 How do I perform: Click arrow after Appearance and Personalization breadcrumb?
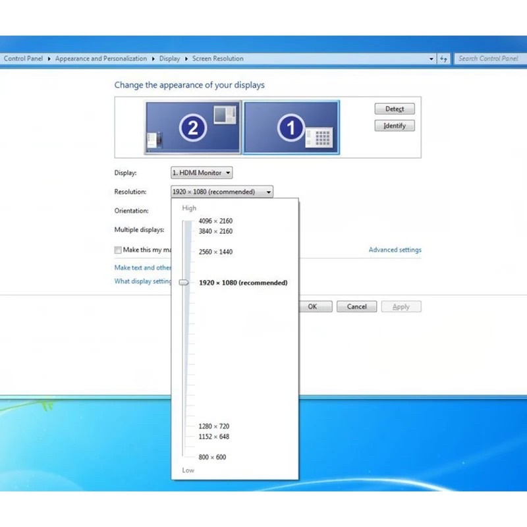[153, 59]
